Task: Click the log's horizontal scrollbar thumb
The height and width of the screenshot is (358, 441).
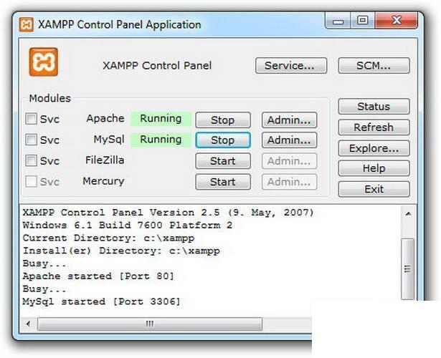Action: [150, 324]
